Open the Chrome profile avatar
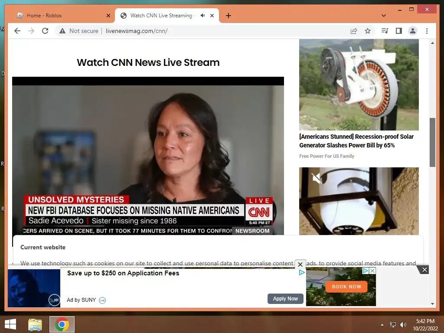444x333 pixels. coord(413,31)
